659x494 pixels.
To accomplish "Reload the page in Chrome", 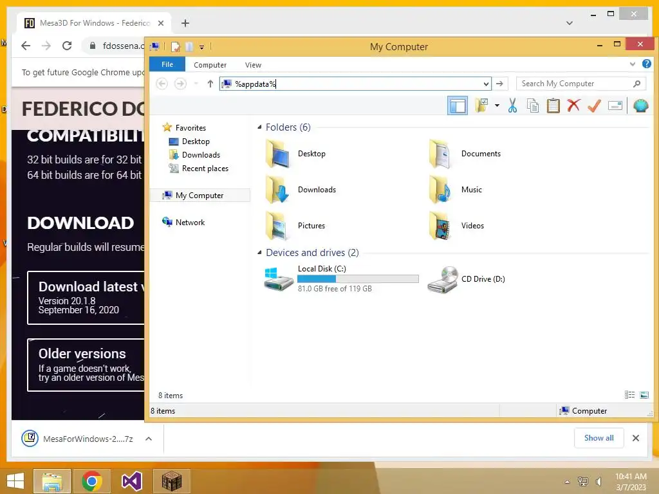I will click(67, 46).
